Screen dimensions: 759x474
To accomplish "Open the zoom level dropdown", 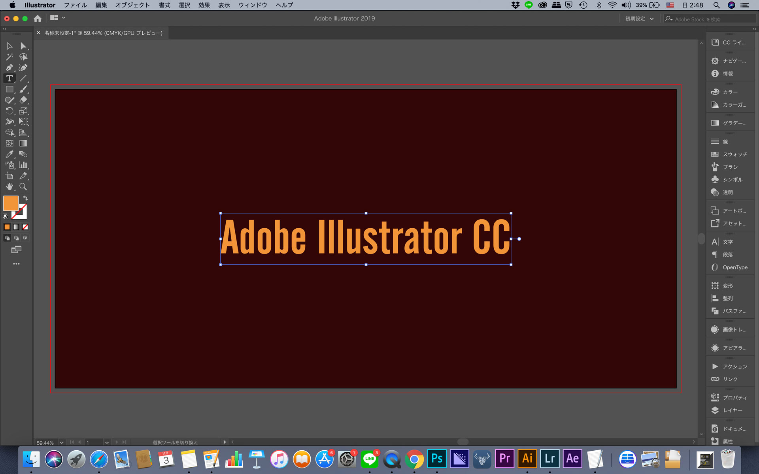I will point(62,442).
